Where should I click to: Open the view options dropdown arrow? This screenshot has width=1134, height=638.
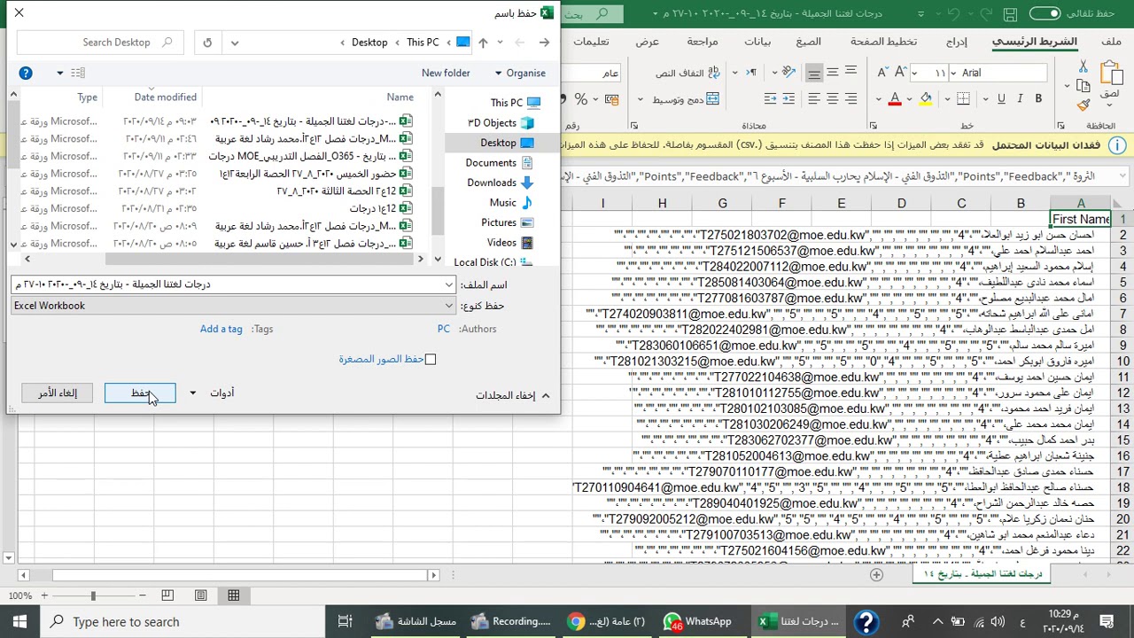click(x=60, y=73)
